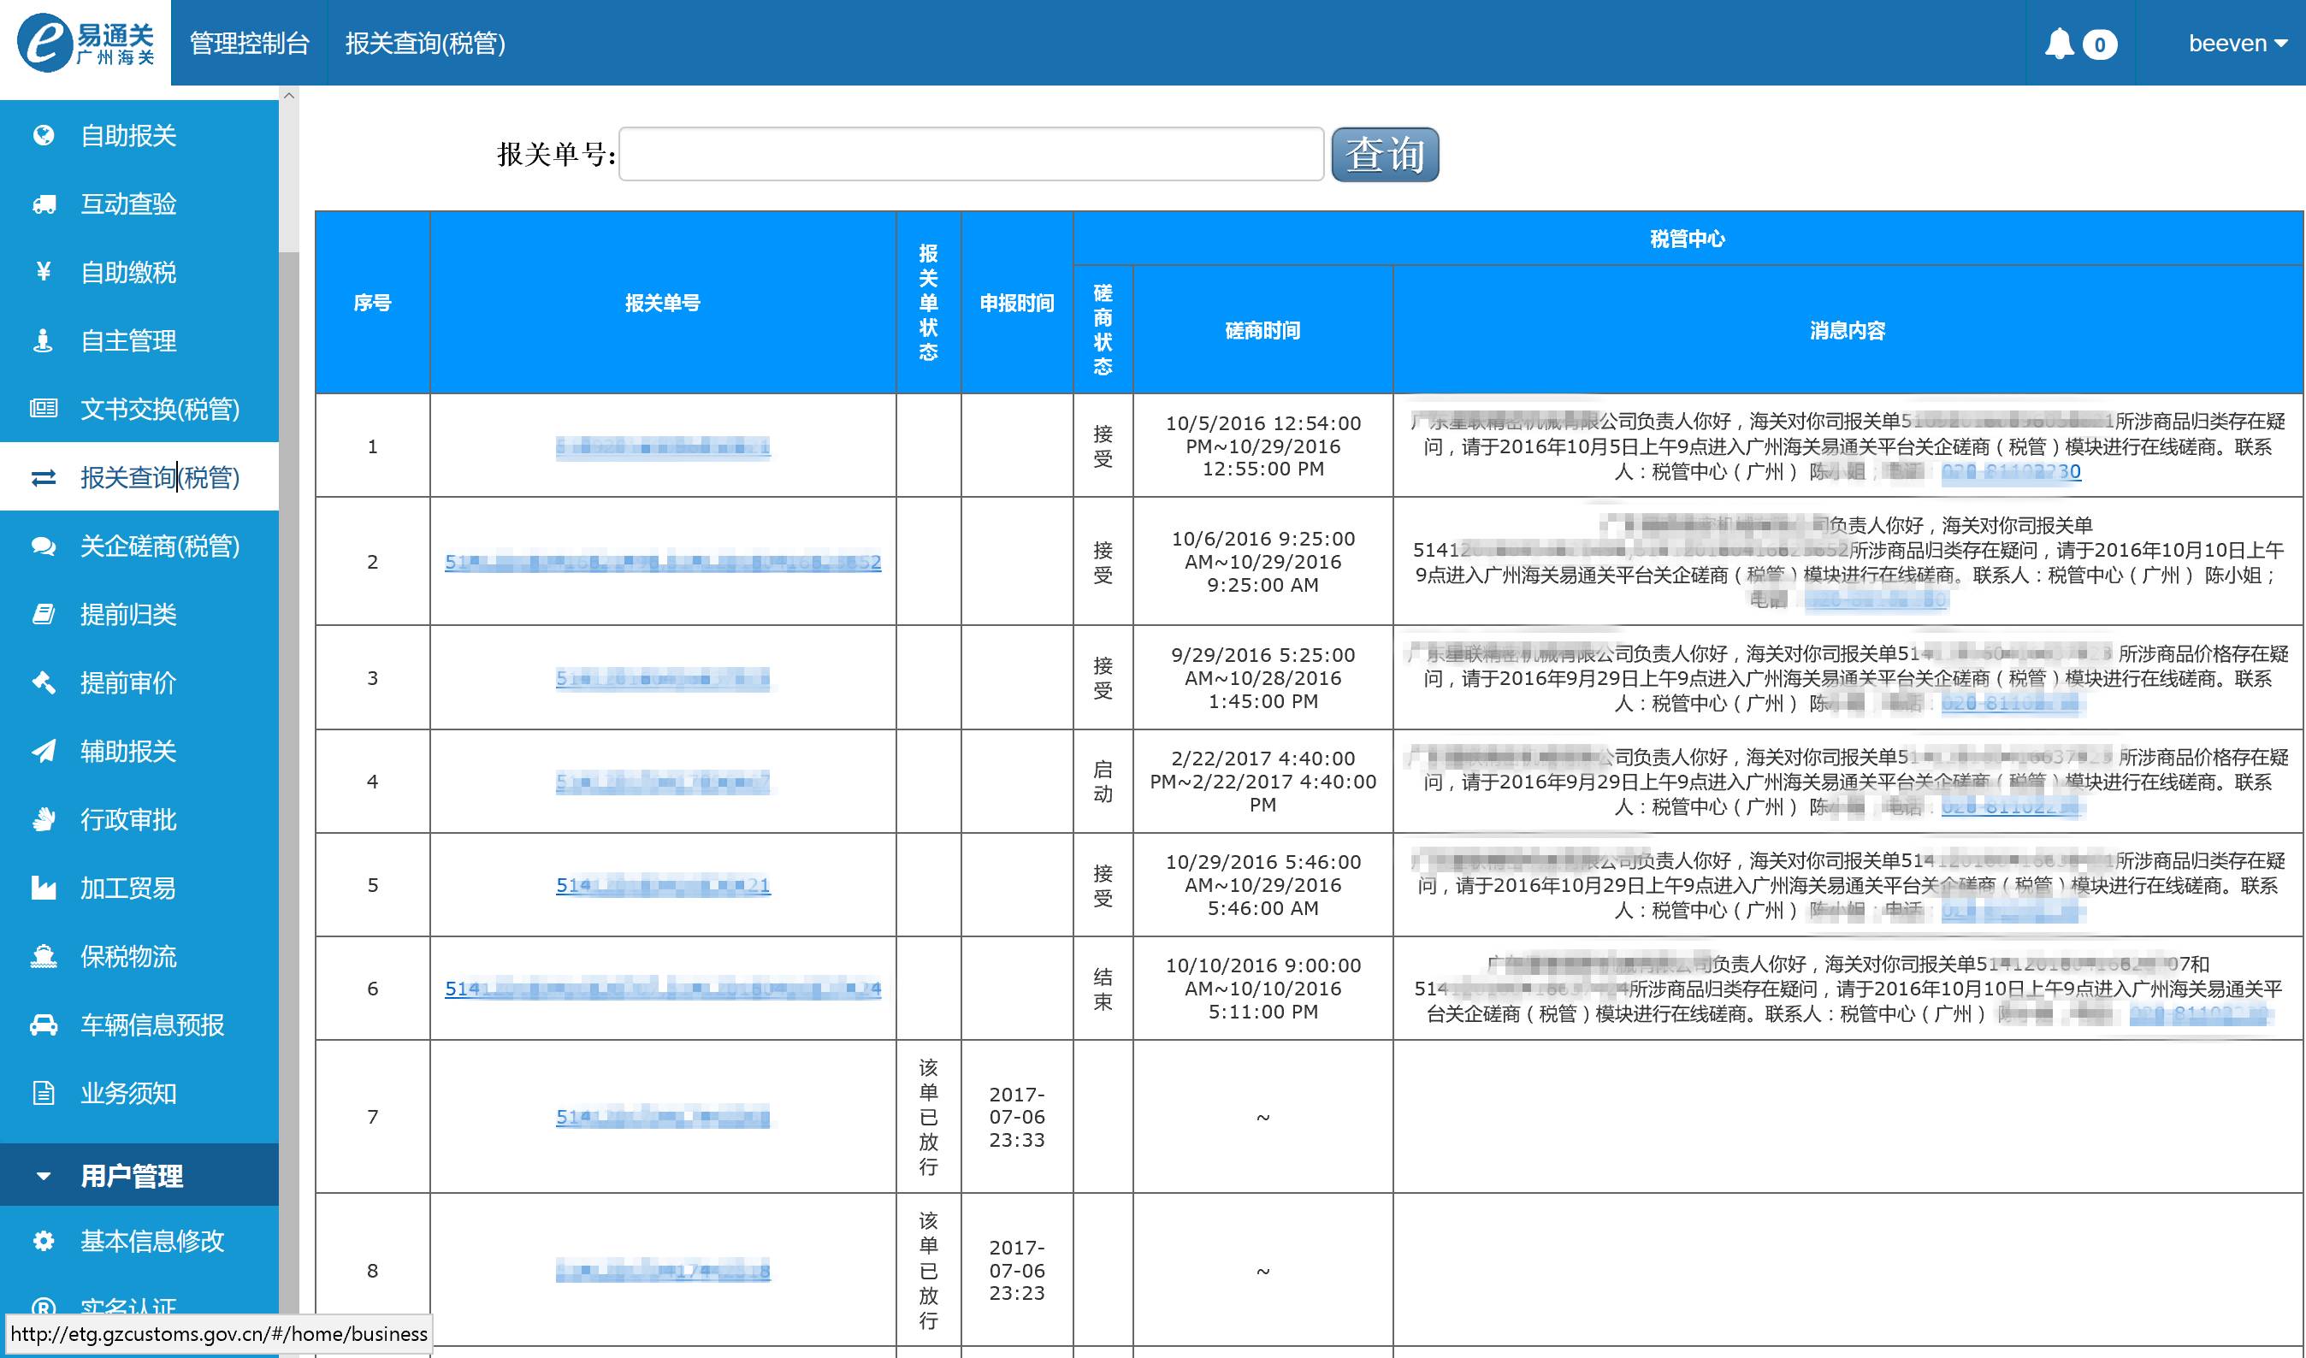Open the declaration number link in row 7

pos(663,1116)
